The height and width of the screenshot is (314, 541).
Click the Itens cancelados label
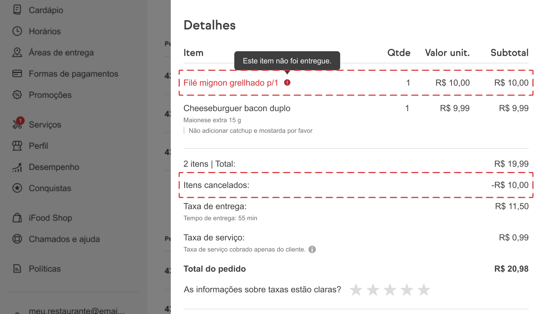tap(216, 185)
